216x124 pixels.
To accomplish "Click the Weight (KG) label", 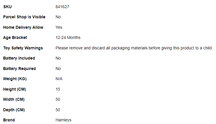I will 15,79.
